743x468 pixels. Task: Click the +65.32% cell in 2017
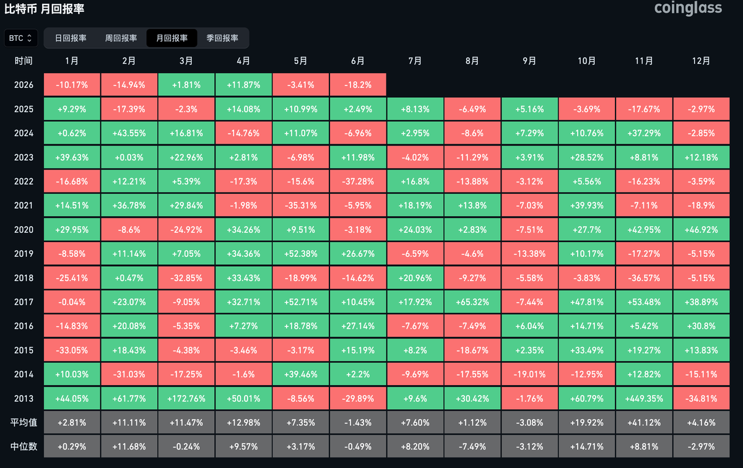[472, 302]
